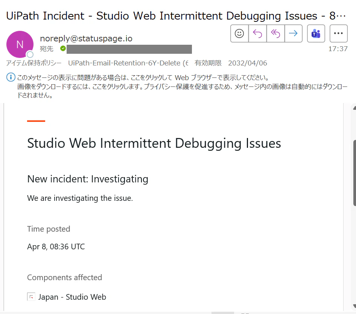Click the green verified check beside the recipient

[63, 49]
